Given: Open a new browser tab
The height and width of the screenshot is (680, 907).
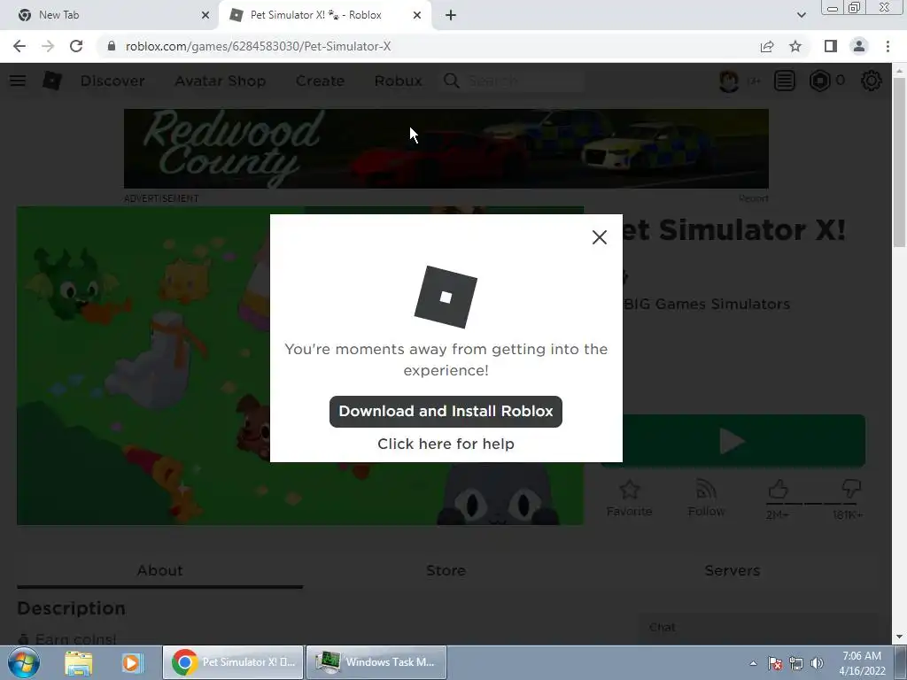Looking at the screenshot, I should coord(451,15).
